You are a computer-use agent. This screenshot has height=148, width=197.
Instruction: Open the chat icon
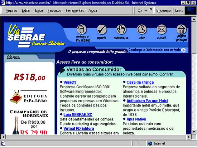point(141,29)
